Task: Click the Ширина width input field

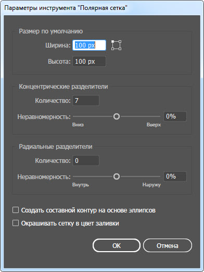Action: (x=89, y=45)
